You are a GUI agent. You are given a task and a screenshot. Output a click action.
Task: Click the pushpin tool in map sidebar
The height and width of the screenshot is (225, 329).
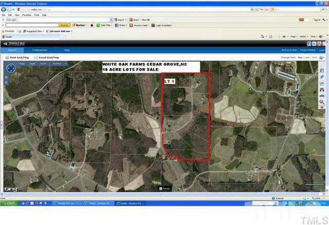tap(322, 77)
